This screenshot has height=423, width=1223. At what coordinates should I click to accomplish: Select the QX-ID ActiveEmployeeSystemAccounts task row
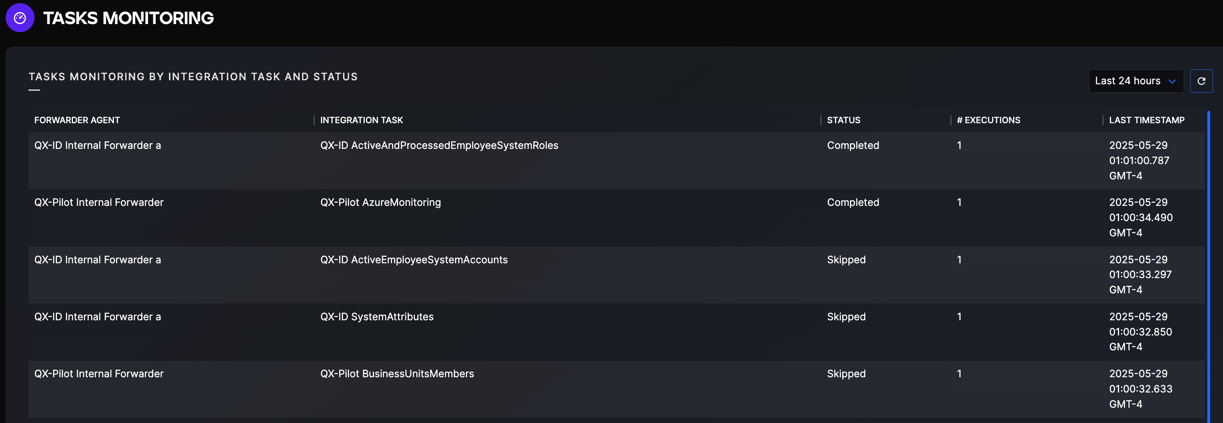tap(414, 260)
